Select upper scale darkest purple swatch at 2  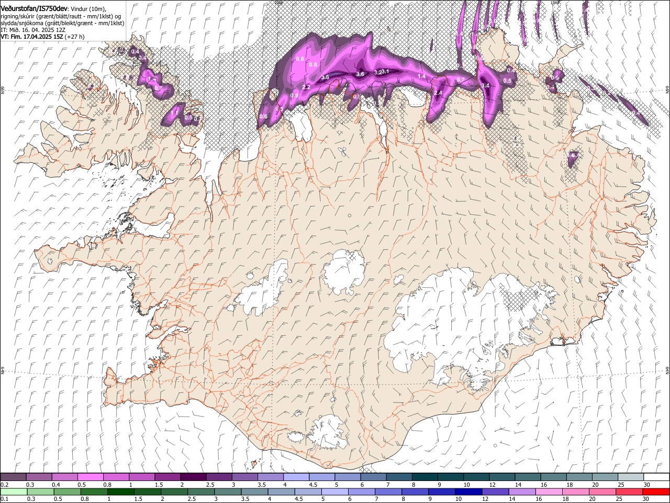pos(193,477)
